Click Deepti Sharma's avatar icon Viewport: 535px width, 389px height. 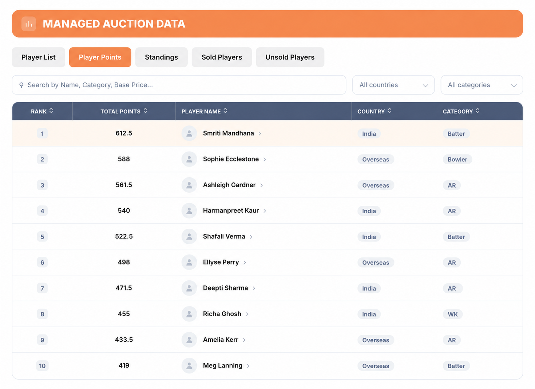[189, 288]
